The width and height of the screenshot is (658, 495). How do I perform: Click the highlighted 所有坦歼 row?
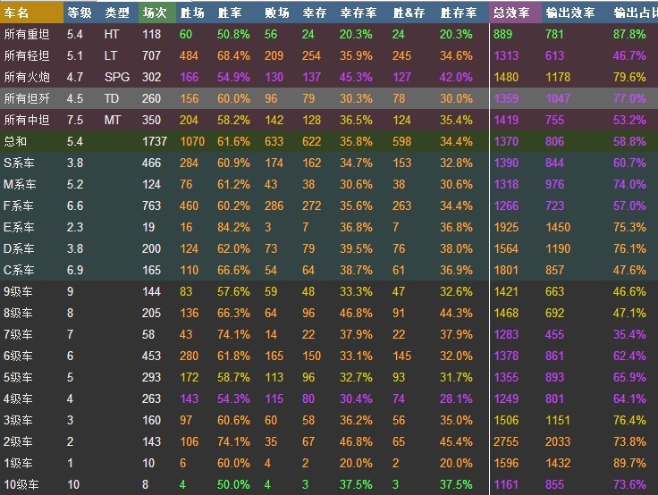pos(26,98)
